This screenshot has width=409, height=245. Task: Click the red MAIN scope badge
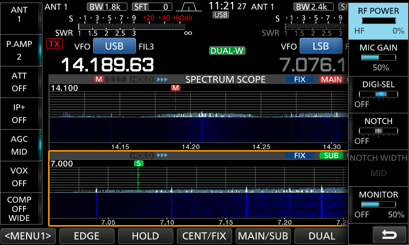(x=331, y=80)
